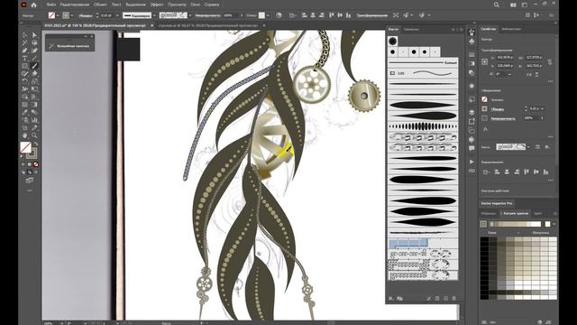Select the Zoom tool
The image size is (577, 325).
pyautogui.click(x=34, y=135)
